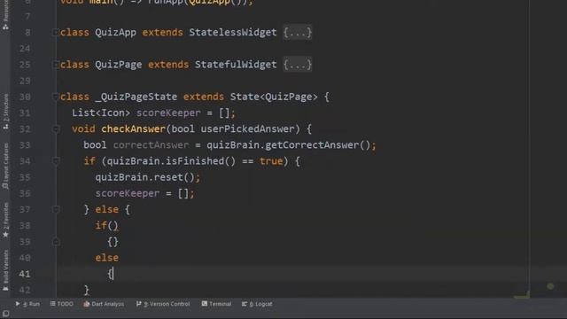This screenshot has width=567, height=319.
Task: Click the tool windows quick-access icon in the bottom-left corner
Action: [x=5, y=313]
